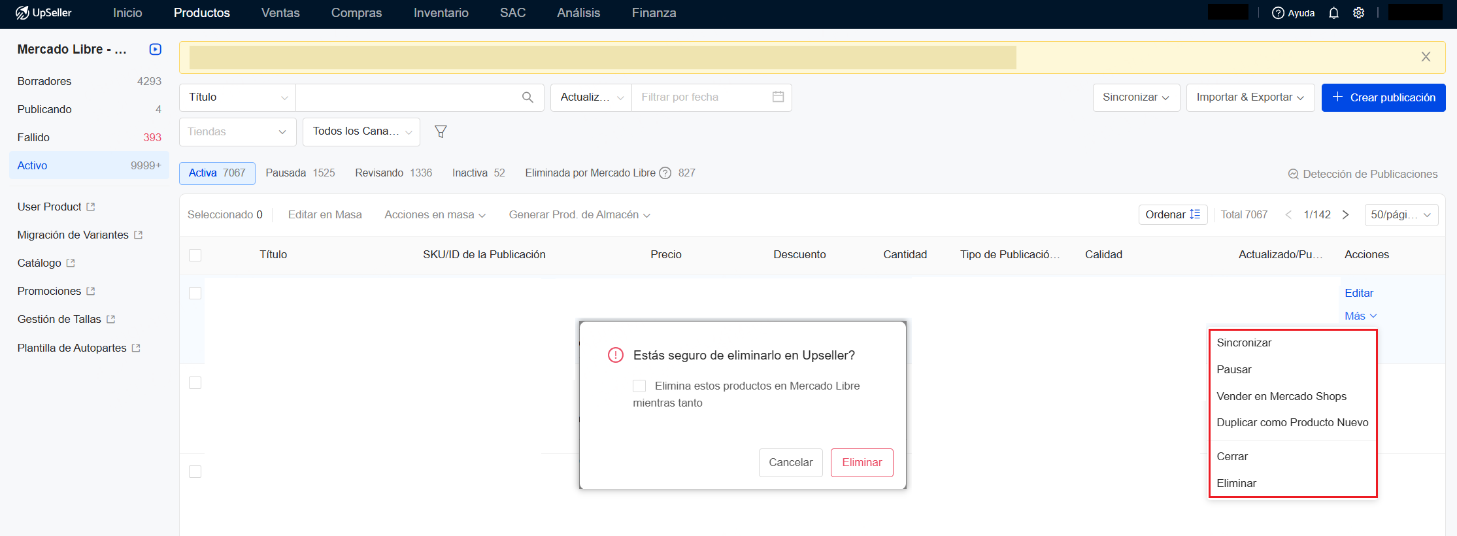1457x536 pixels.
Task: Switch to the Revisando tab
Action: click(394, 173)
